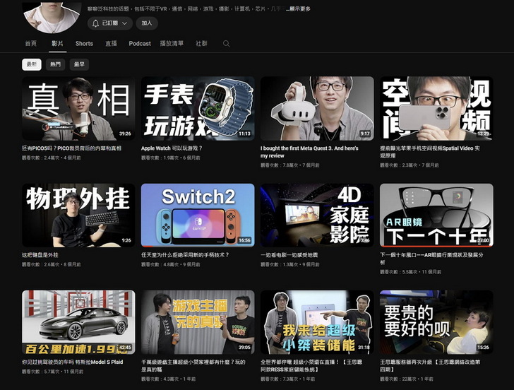Open the channel search magnifier icon
514x390 pixels.
pyautogui.click(x=227, y=44)
